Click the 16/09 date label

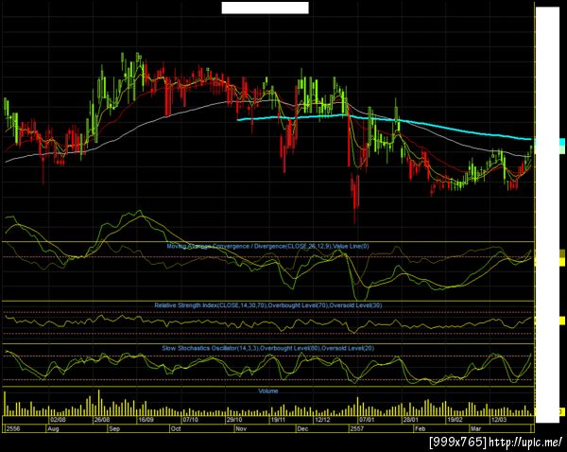146,420
